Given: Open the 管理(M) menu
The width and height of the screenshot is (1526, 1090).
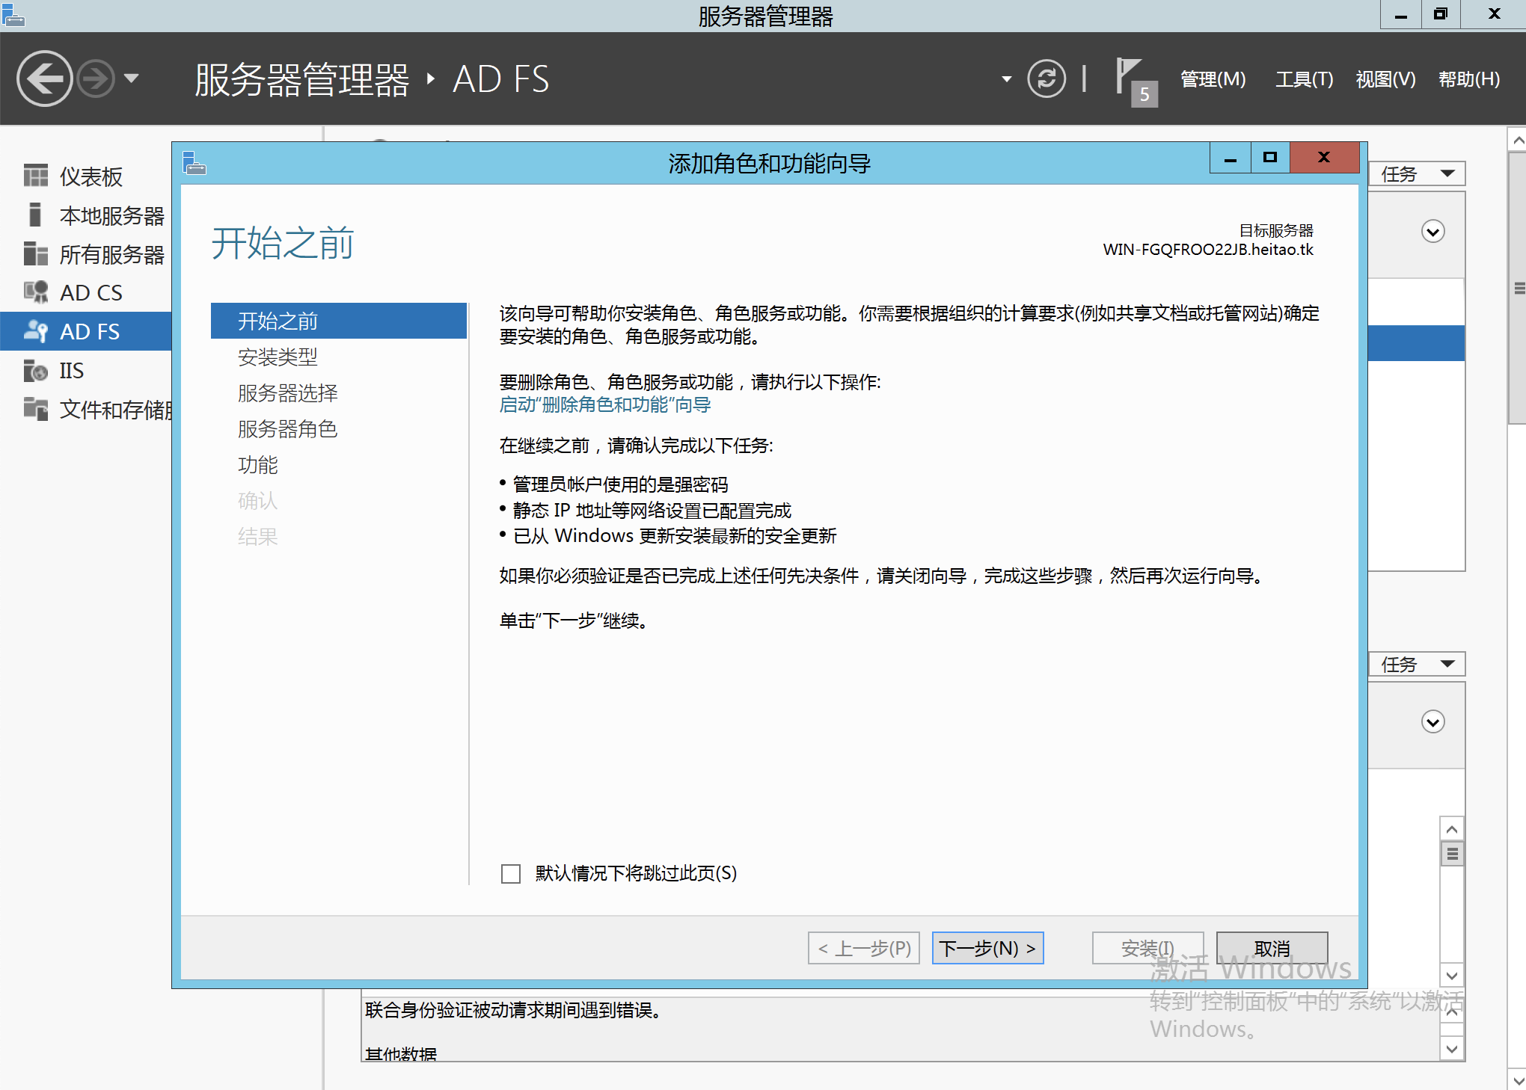Looking at the screenshot, I should point(1213,79).
